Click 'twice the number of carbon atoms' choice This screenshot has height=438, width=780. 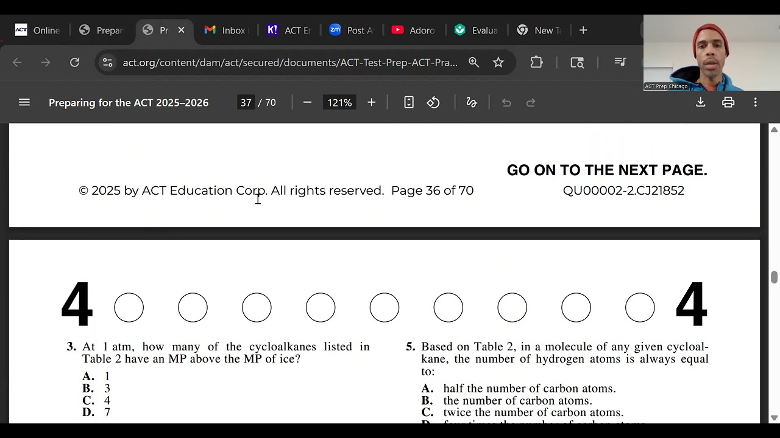[522, 412]
